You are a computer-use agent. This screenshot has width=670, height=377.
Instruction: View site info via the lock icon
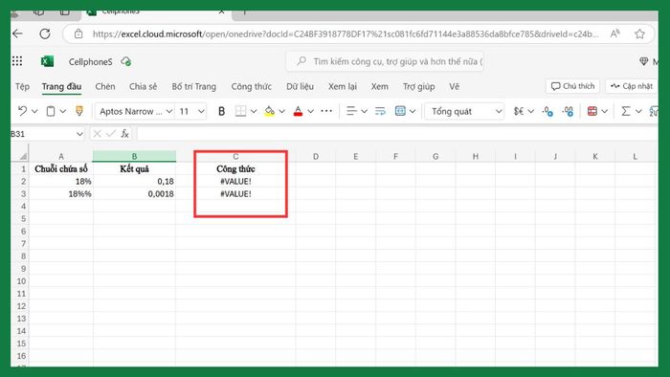pyautogui.click(x=78, y=33)
